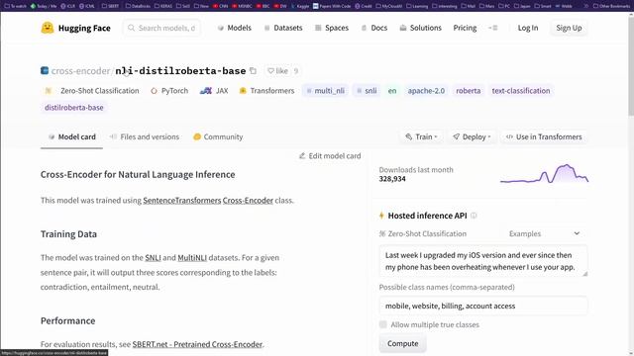
Task: Select the apache-2.0 license tag
Action: coord(426,91)
